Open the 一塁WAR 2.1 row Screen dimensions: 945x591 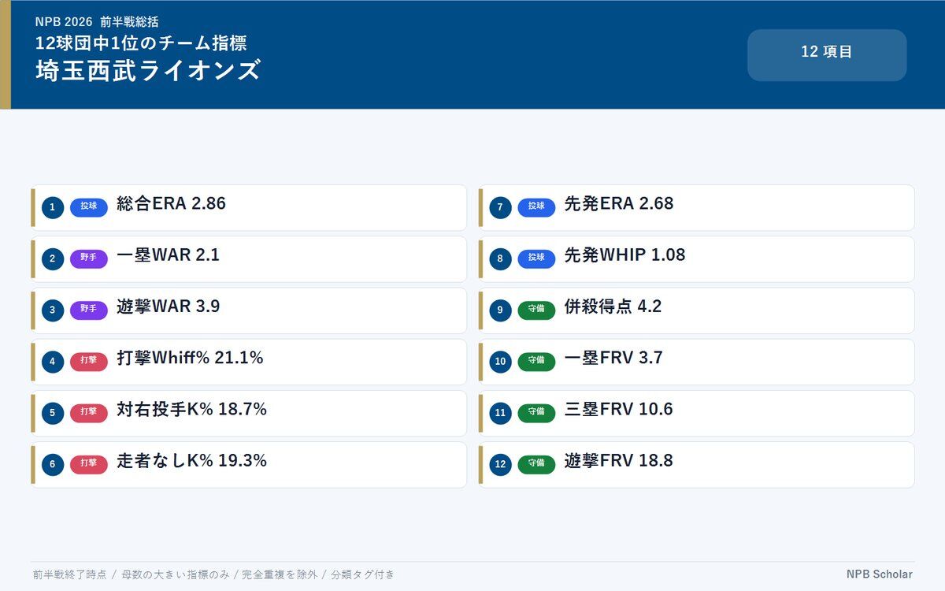(x=249, y=259)
